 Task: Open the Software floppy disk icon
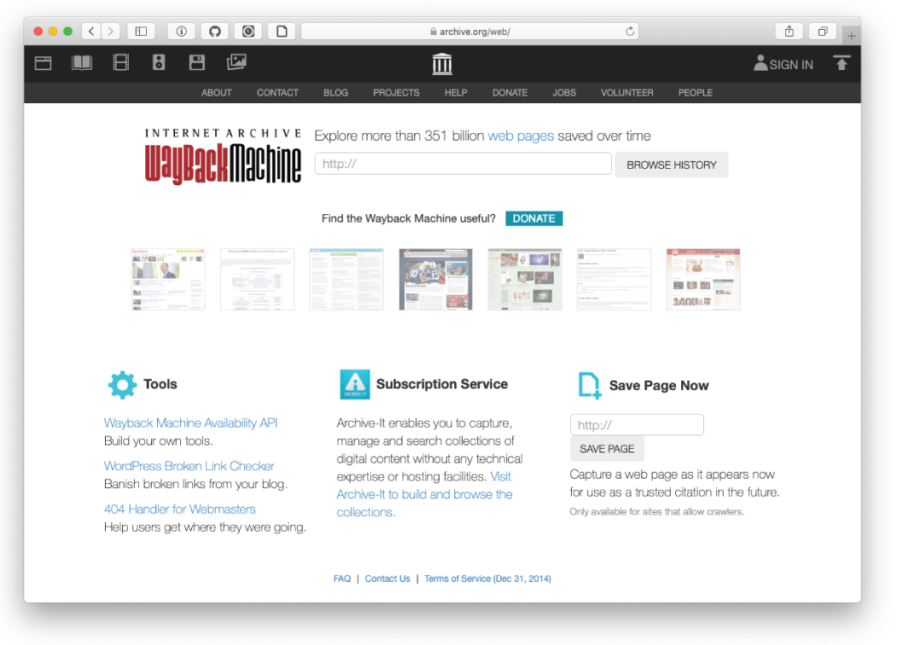196,62
